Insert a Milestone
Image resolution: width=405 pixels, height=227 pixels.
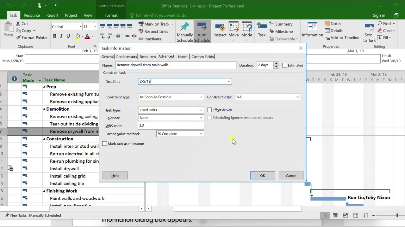tap(281, 32)
